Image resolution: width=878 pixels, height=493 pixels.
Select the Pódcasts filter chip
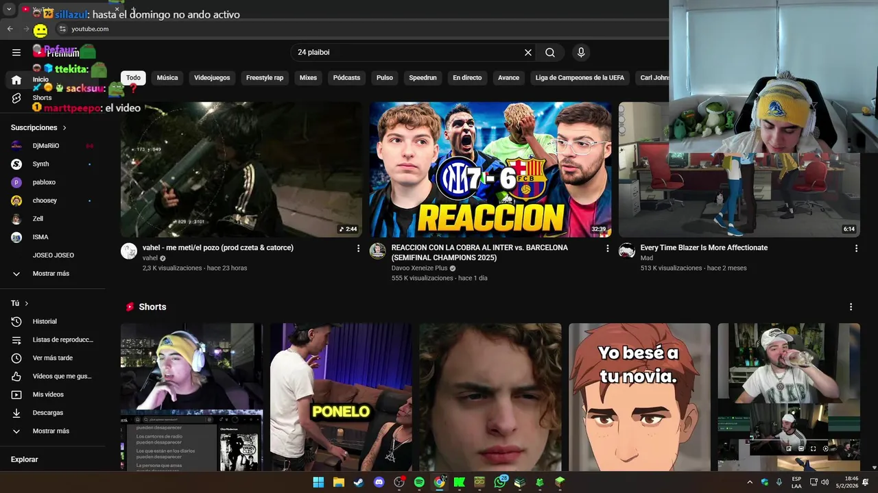pos(346,78)
